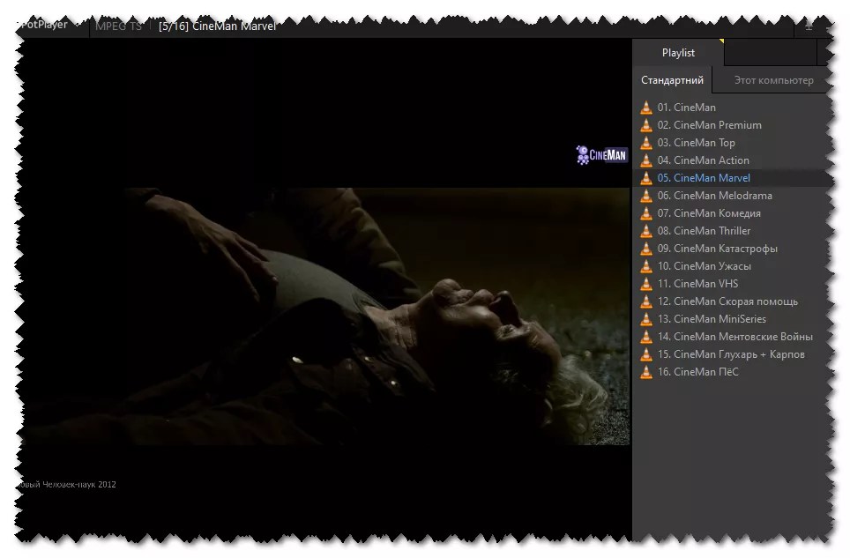Click the Человек-паук 2012 caption in the video
Image resolution: width=850 pixels, height=558 pixels.
67,484
